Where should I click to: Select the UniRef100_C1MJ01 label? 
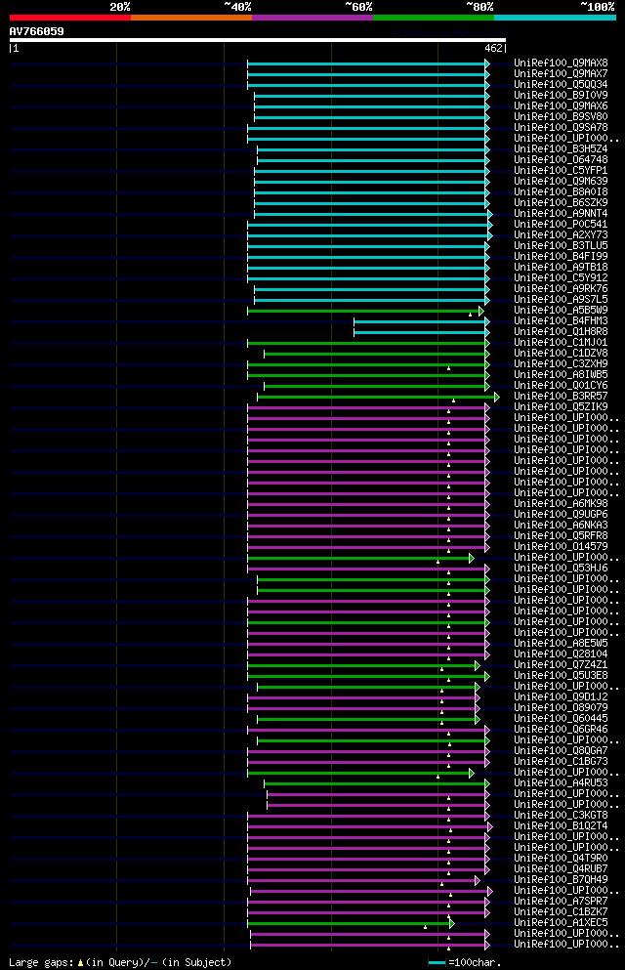tap(561, 342)
